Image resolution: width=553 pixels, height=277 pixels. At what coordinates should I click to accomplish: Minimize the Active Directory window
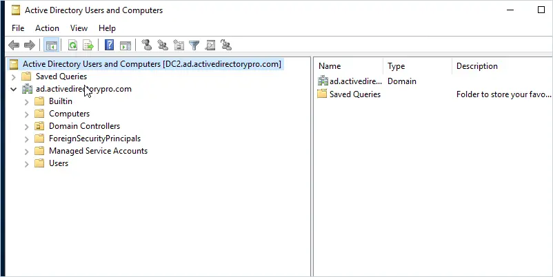coord(510,10)
